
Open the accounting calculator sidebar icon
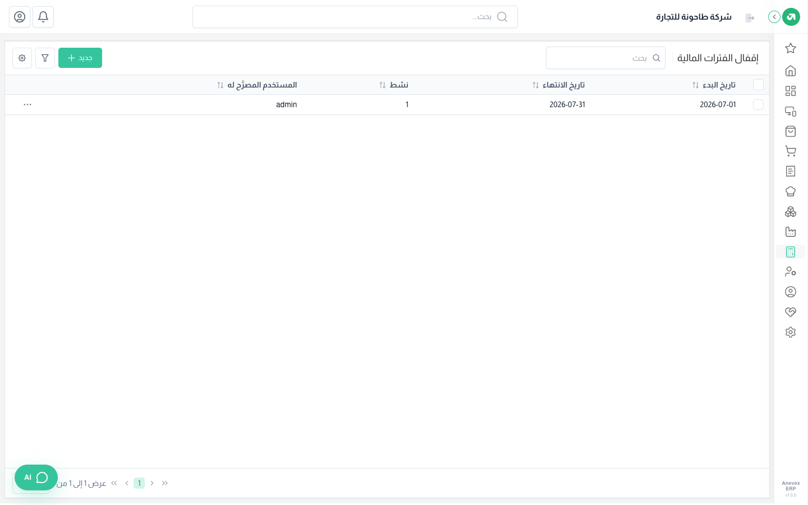click(x=791, y=252)
